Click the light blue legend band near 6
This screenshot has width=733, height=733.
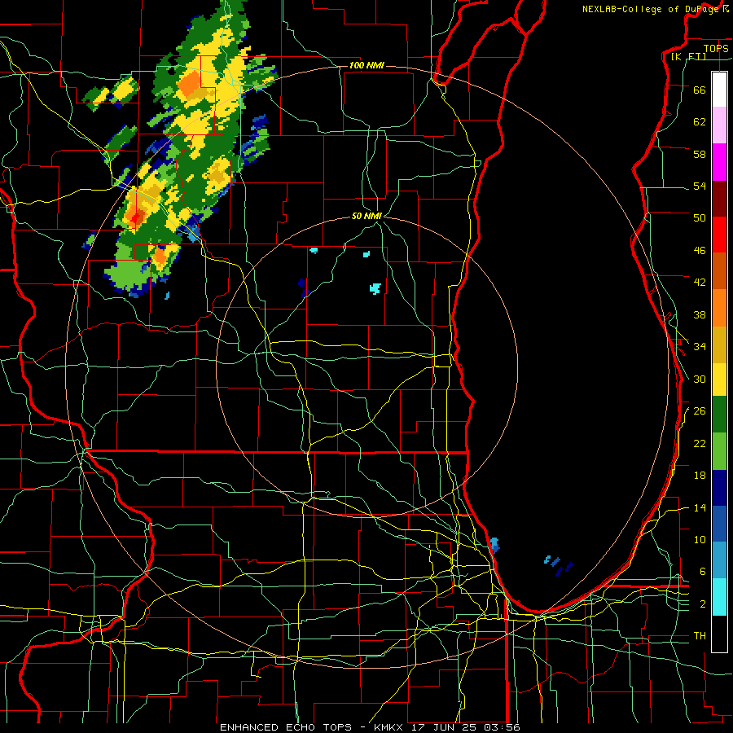coord(719,560)
